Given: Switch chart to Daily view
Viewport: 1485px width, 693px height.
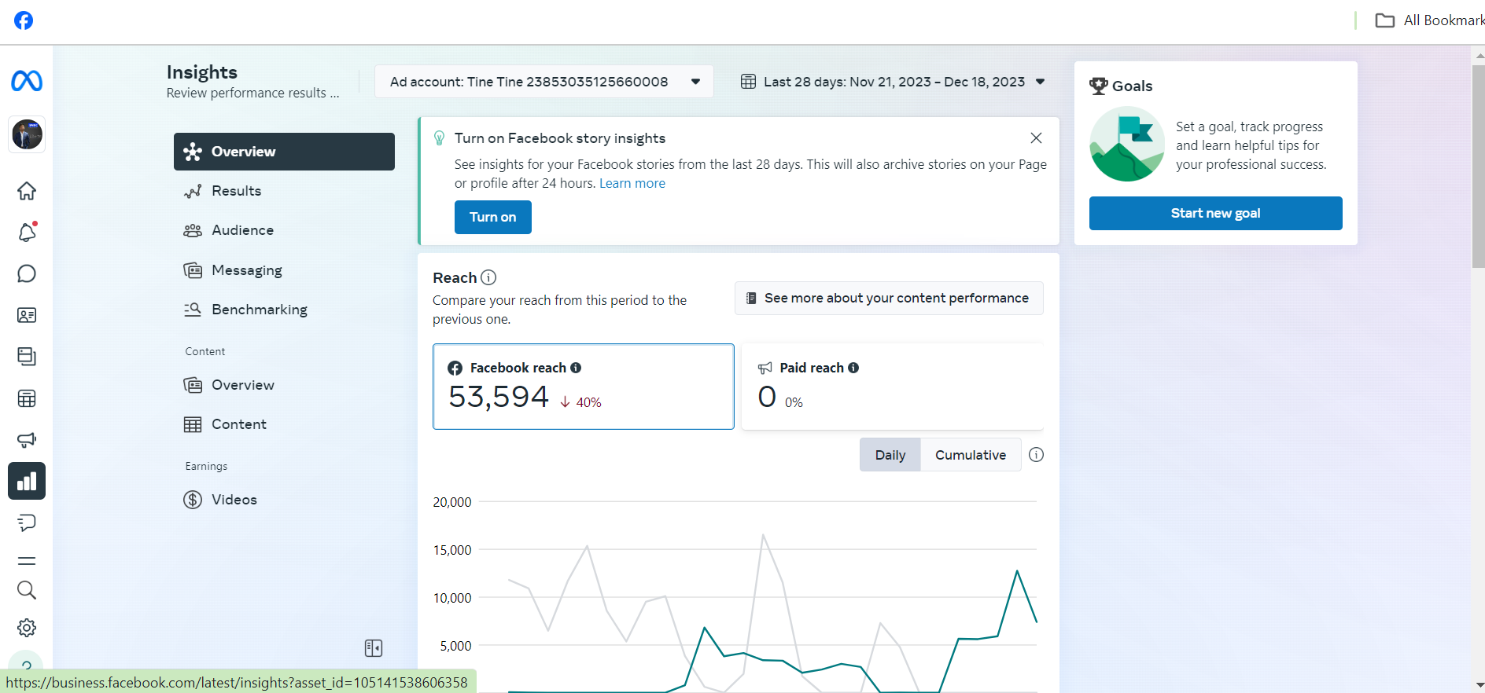Looking at the screenshot, I should (890, 455).
